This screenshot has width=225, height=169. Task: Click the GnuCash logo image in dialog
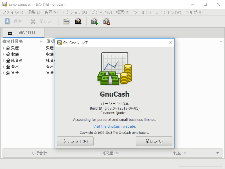[x=115, y=68]
